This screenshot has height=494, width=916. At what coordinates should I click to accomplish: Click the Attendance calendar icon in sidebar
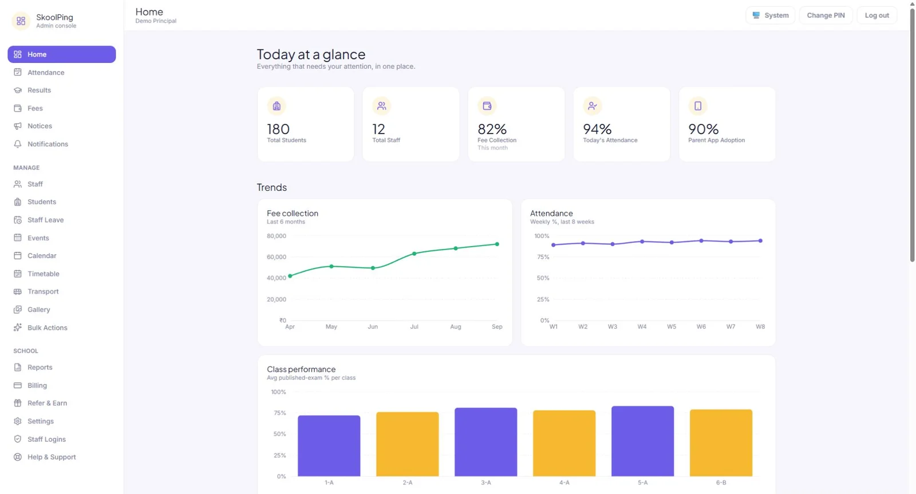[18, 72]
